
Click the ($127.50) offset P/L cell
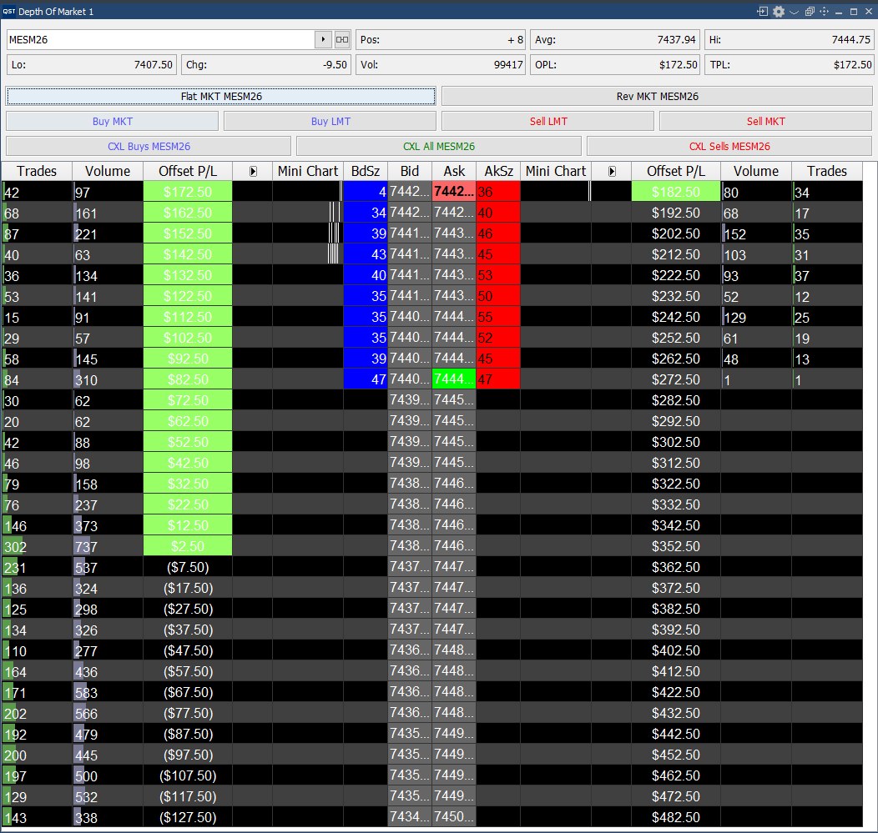pos(188,817)
